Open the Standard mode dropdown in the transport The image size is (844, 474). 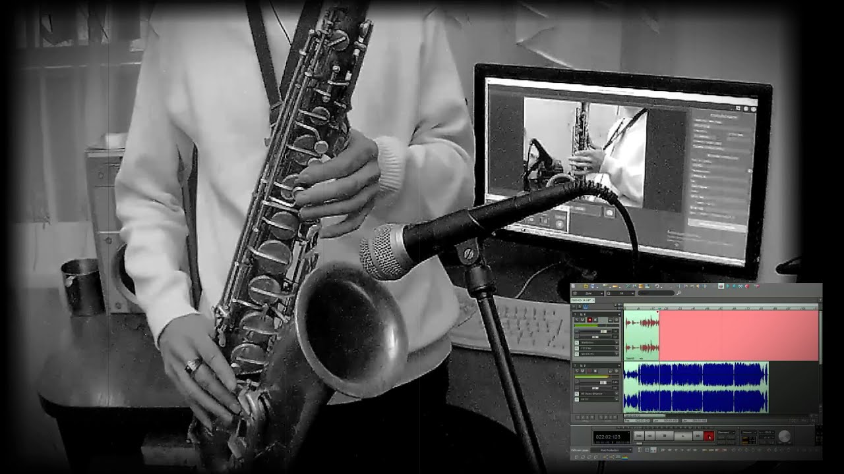(726, 433)
